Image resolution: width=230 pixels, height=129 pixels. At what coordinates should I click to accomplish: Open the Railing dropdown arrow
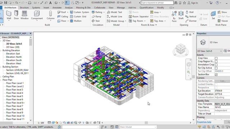click(x=104, y=12)
